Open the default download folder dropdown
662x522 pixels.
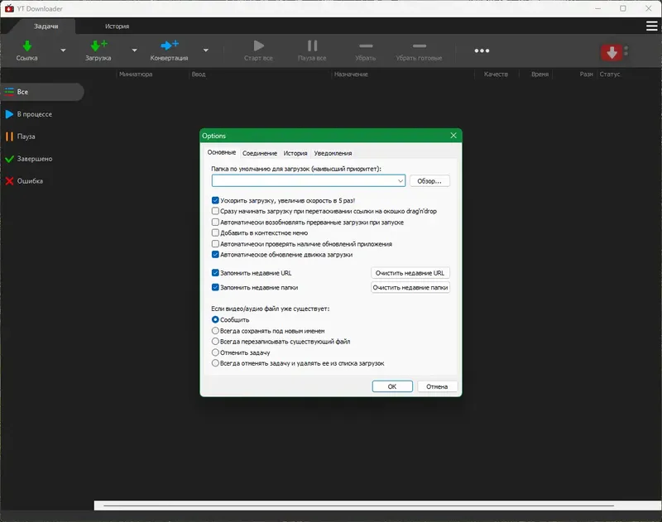400,180
